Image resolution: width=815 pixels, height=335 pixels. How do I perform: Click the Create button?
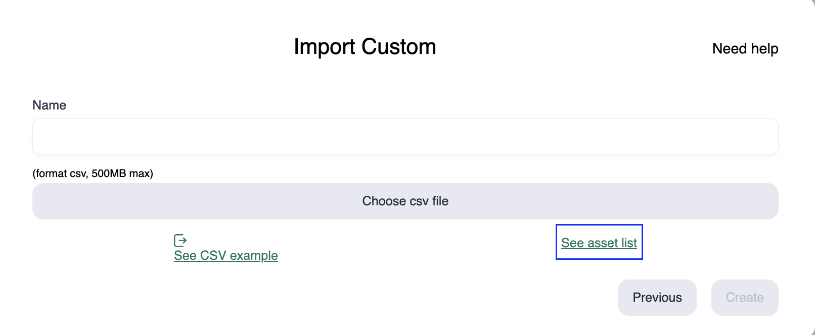point(744,298)
